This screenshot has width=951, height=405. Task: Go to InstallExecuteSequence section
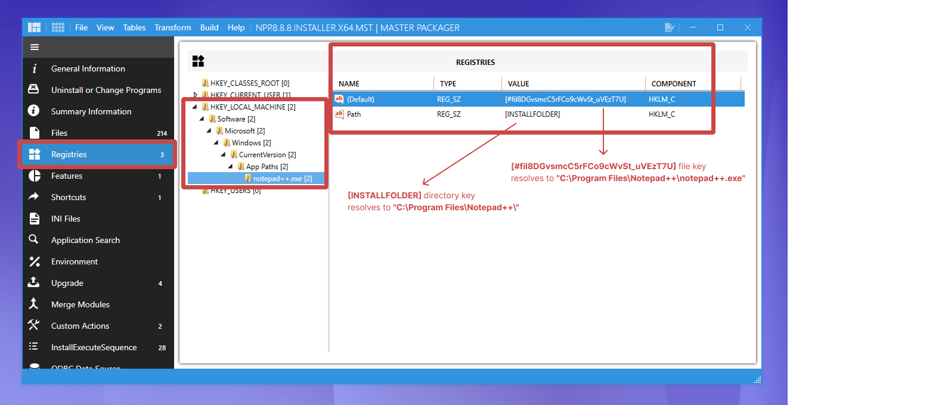coord(94,347)
